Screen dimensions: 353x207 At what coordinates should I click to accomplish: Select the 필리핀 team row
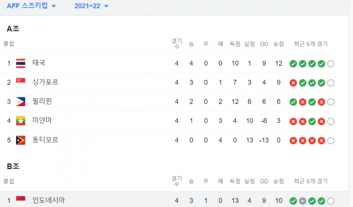[x=42, y=101]
